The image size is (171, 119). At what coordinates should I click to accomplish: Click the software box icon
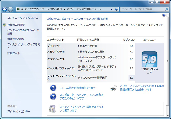tap(52, 109)
